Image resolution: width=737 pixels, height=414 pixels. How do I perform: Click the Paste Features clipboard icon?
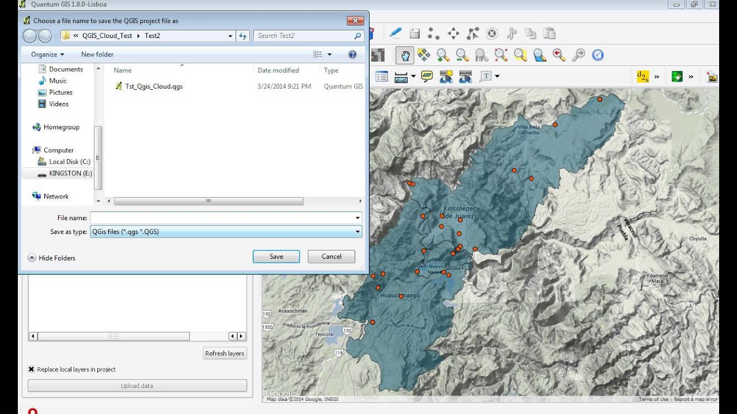click(x=550, y=33)
